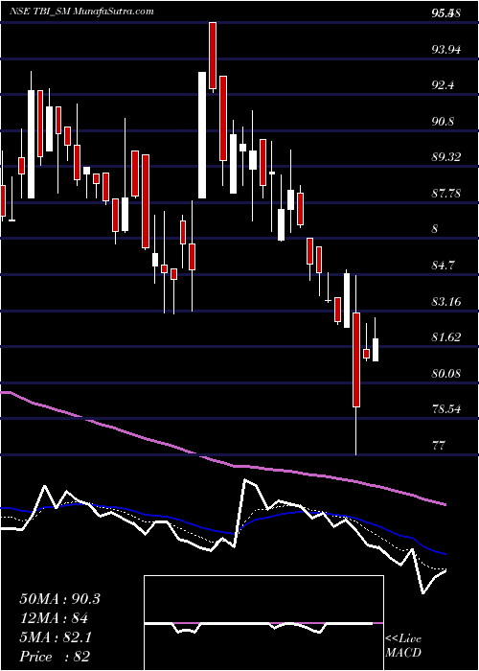The height and width of the screenshot is (671, 479).
Task: Click the 78.54 price axis label
Action: 446,409
